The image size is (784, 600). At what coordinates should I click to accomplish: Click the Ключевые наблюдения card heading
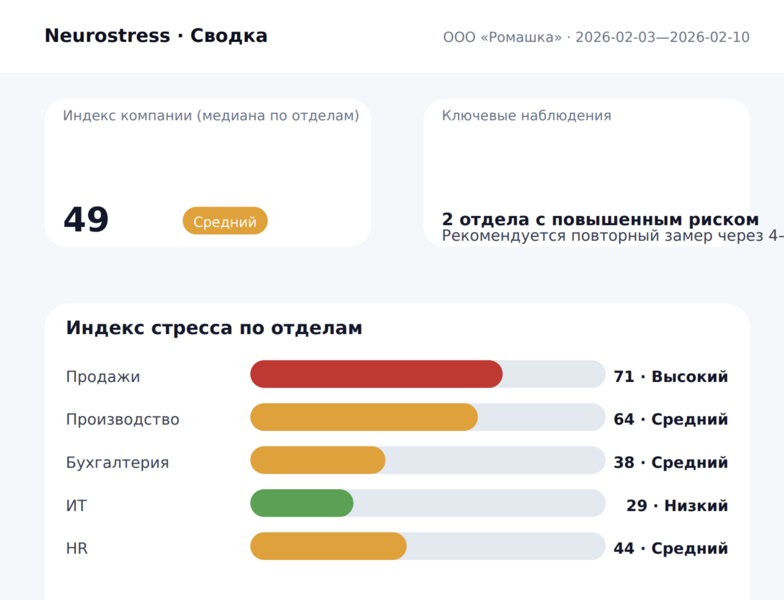pos(526,116)
